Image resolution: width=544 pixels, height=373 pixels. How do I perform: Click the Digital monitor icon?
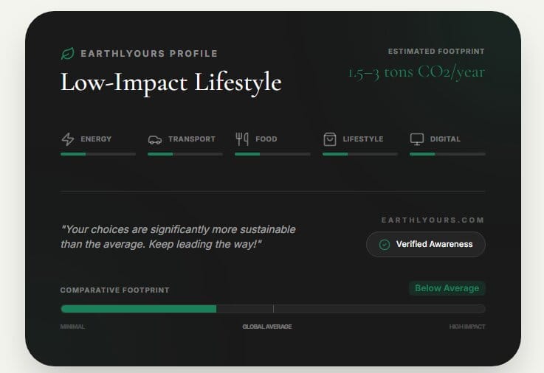(x=417, y=139)
